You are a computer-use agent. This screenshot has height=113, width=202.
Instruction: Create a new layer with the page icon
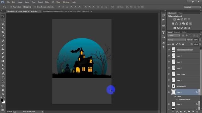(193, 112)
